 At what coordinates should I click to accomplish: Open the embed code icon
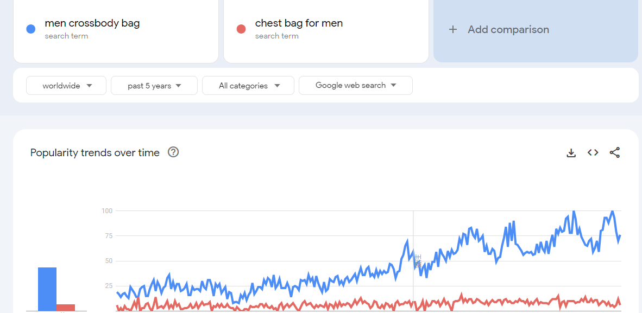pyautogui.click(x=593, y=153)
